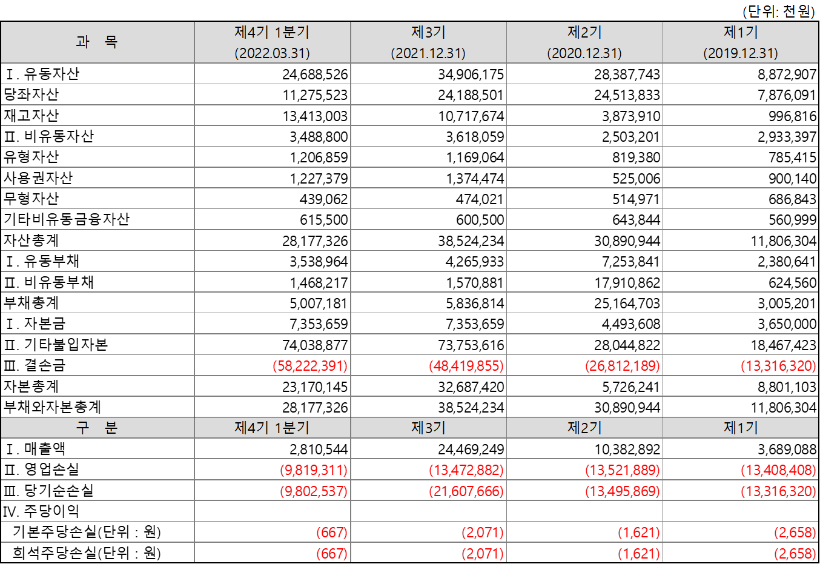Click value 32,687,420 in 자본총계 row
The height and width of the screenshot is (564, 820).
471,387
